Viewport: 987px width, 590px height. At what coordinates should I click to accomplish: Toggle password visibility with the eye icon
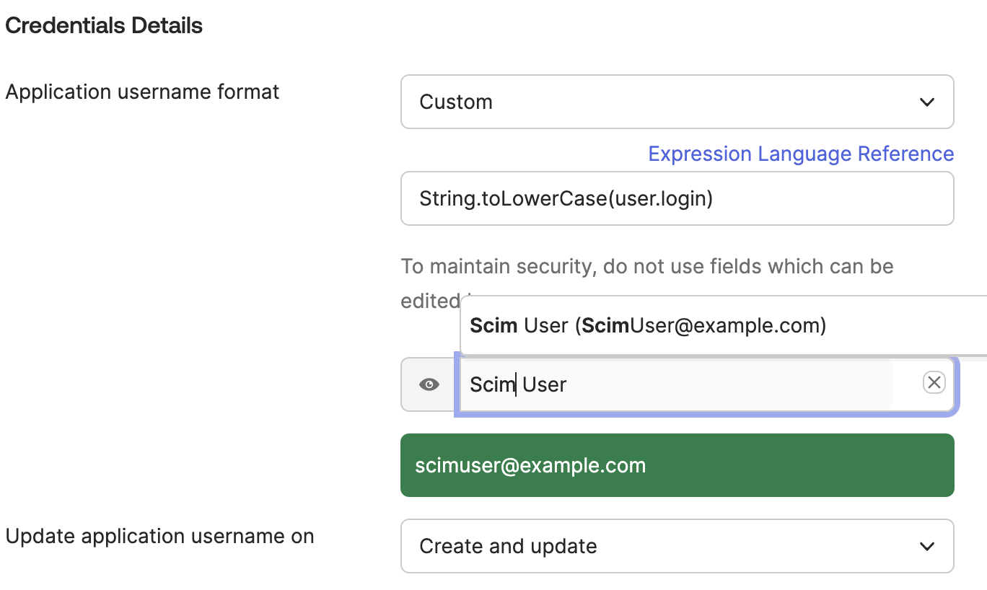pos(429,384)
